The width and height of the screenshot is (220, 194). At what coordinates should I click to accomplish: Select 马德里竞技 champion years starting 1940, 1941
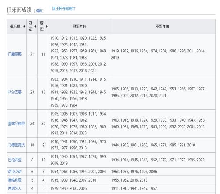(78, 145)
